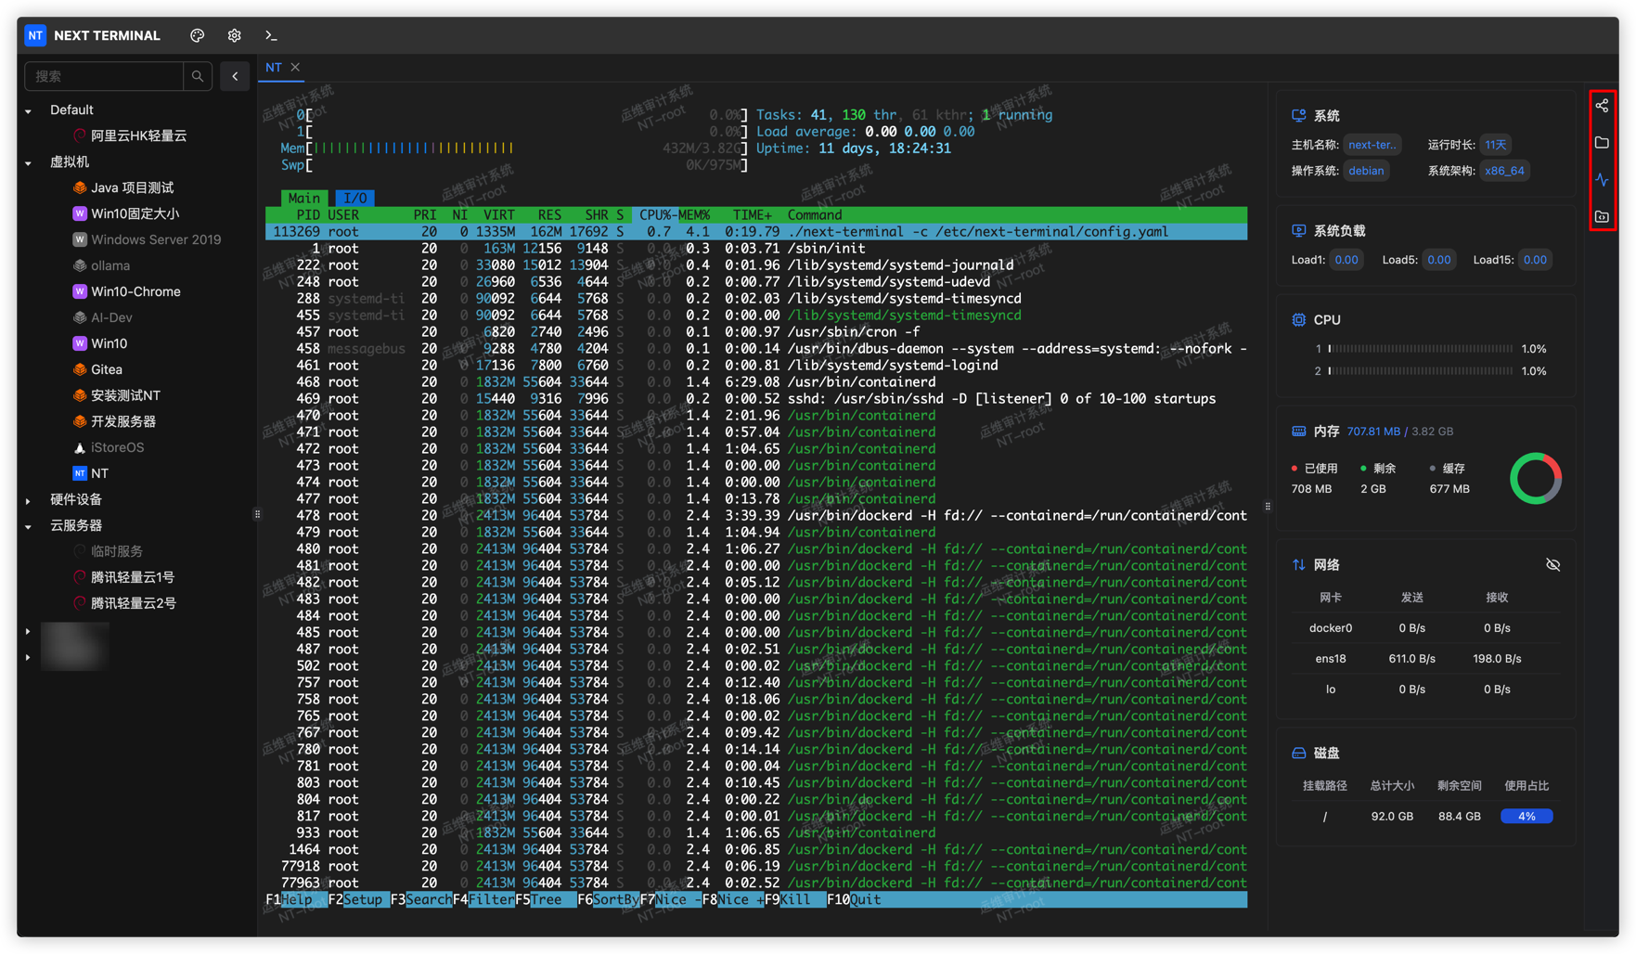Click the NT logo in the header
The width and height of the screenshot is (1636, 954).
pyautogui.click(x=35, y=35)
